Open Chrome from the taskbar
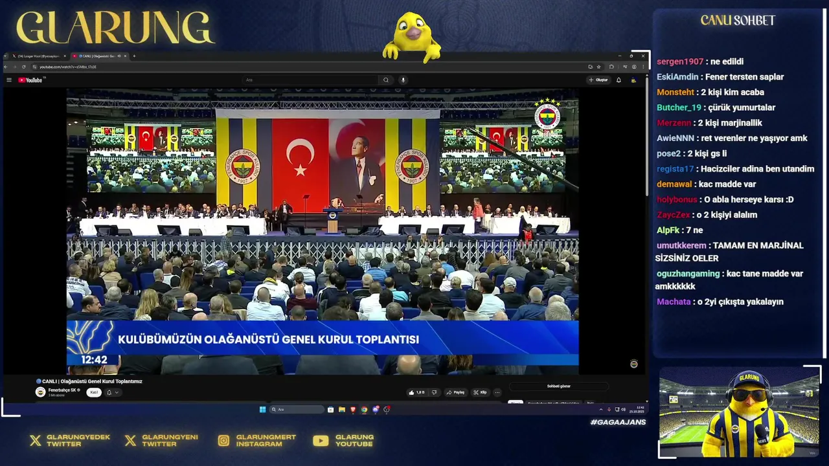The width and height of the screenshot is (829, 466). (x=364, y=410)
